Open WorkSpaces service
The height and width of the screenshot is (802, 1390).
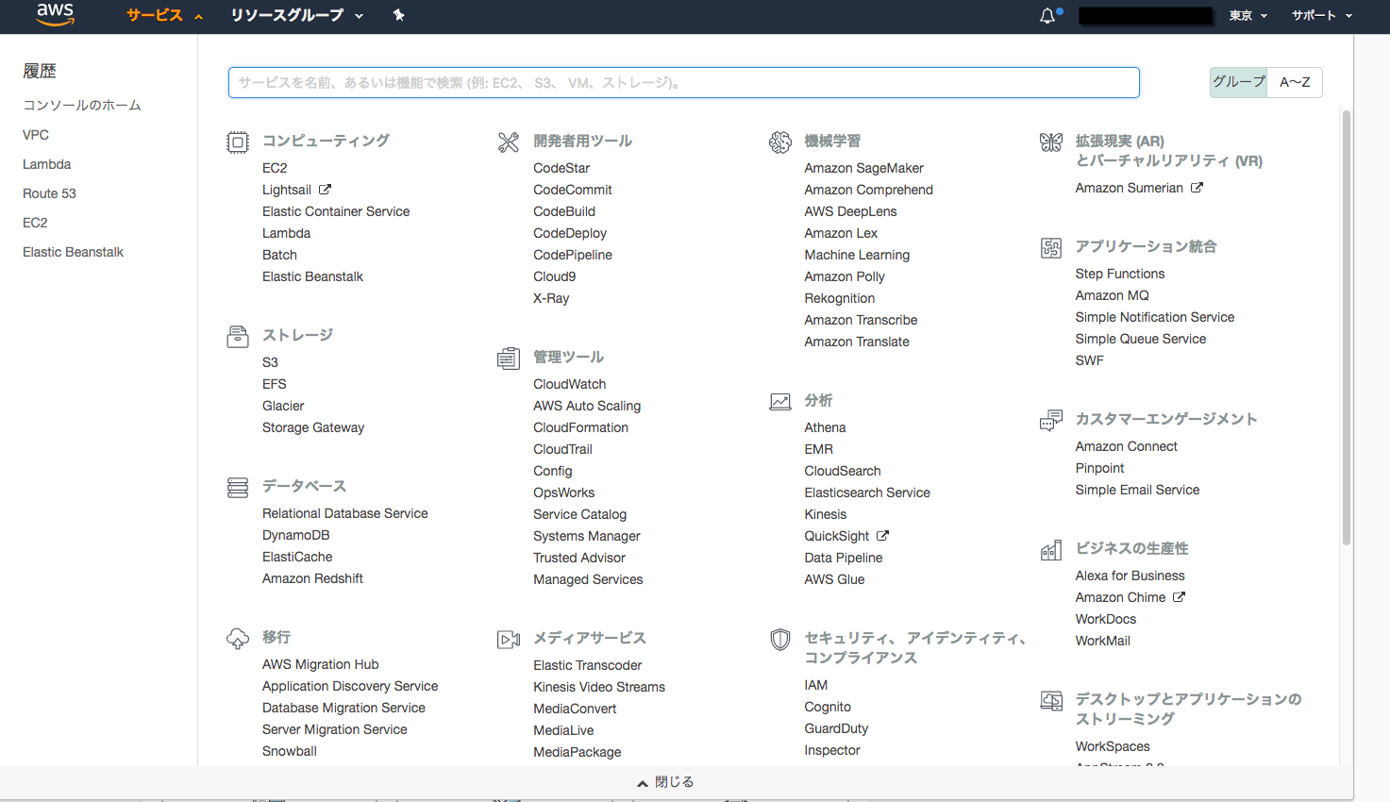click(1113, 746)
